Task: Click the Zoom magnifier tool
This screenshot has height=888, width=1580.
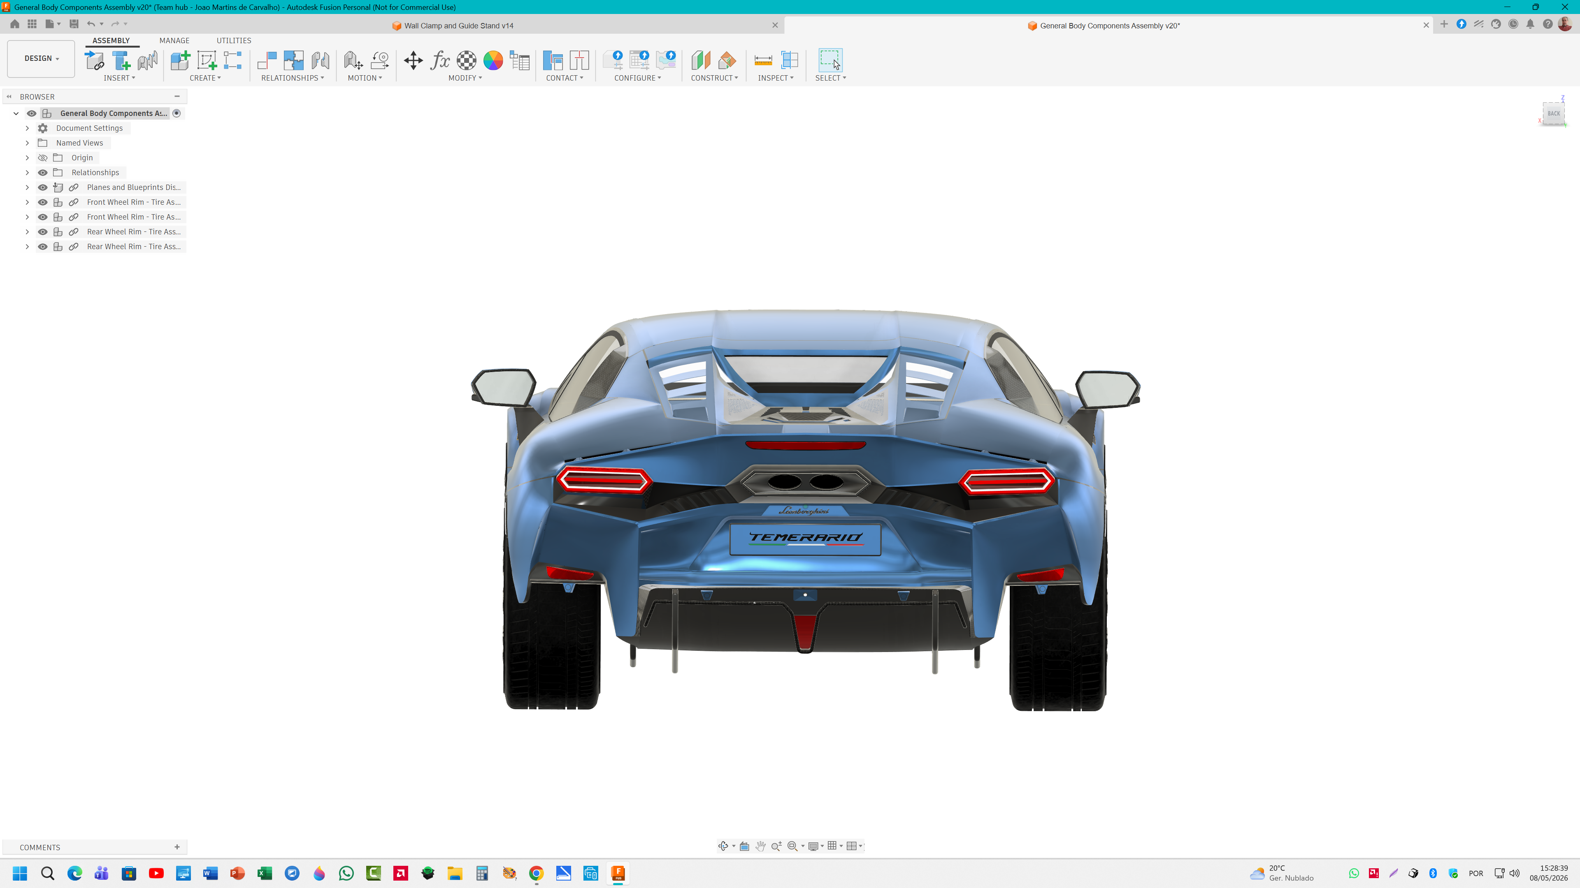Action: pos(776,846)
